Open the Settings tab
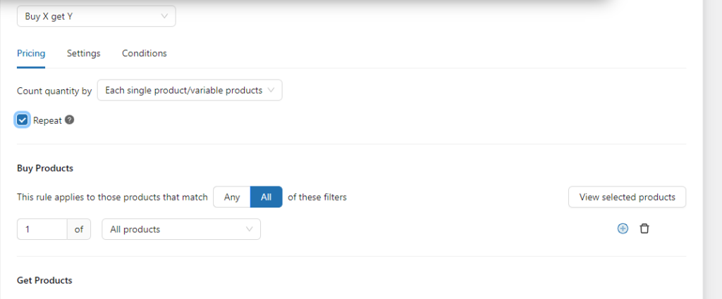The width and height of the screenshot is (722, 299). click(83, 53)
